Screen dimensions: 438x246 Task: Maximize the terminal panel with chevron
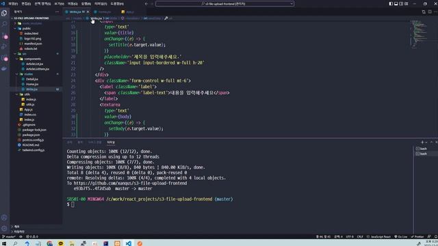click(x=431, y=142)
